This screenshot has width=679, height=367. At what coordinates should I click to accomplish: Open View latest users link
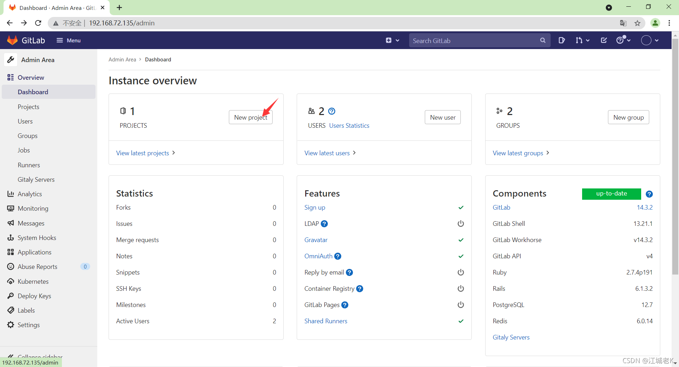[330, 153]
